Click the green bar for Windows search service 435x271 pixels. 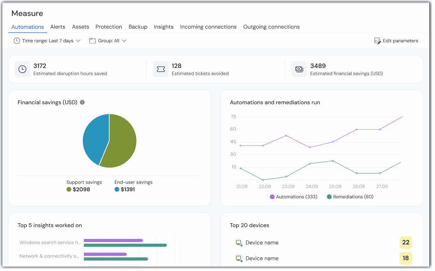click(125, 245)
